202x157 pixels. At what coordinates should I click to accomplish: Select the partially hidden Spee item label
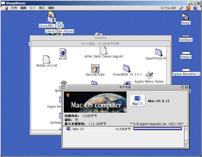(58, 91)
